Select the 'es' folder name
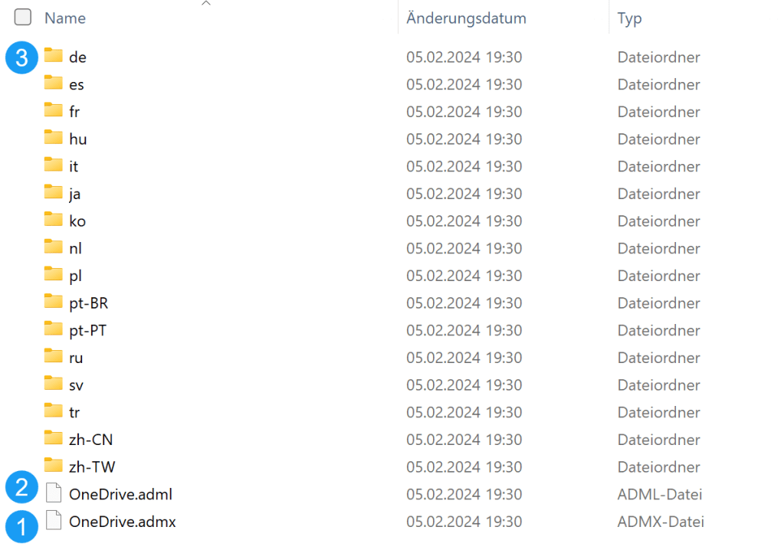This screenshot has height=553, width=784. pos(77,84)
